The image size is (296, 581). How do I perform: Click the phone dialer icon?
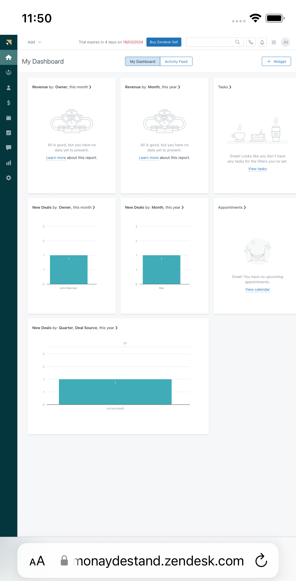tap(251, 42)
